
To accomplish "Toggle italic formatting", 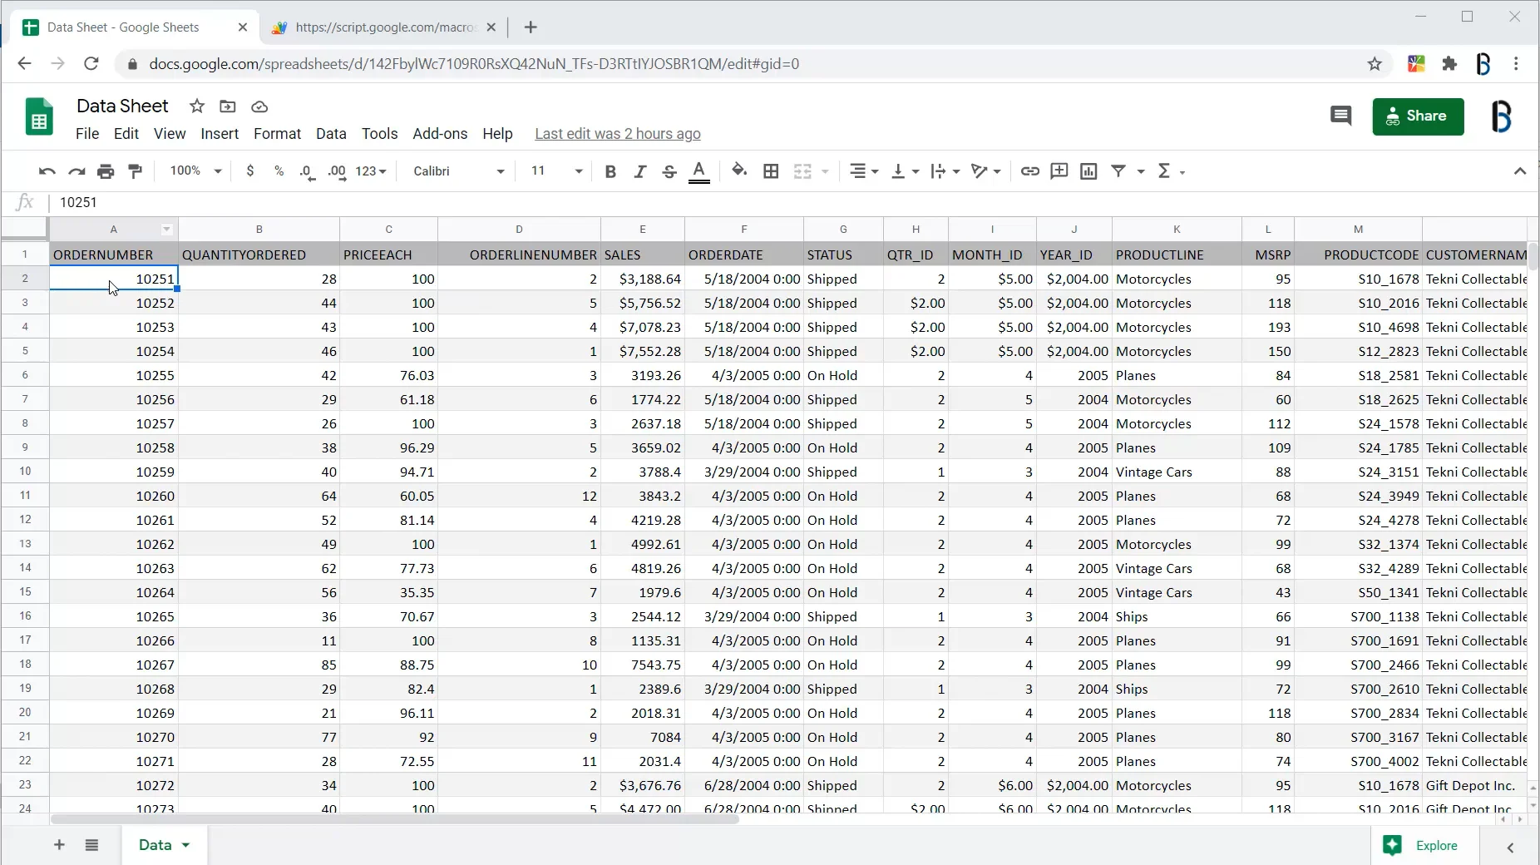I will pos(639,171).
